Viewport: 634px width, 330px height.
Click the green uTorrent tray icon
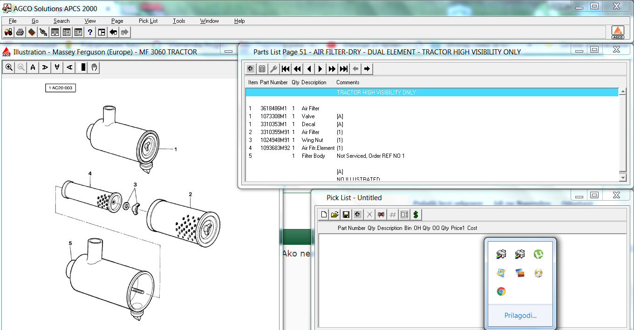[539, 254]
